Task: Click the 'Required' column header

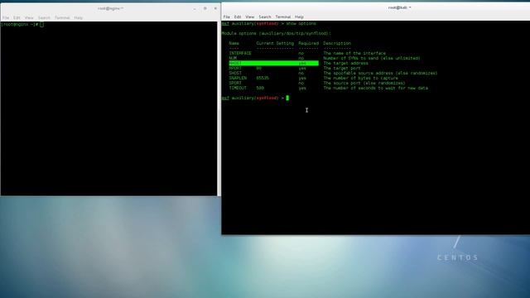Action: coord(308,43)
